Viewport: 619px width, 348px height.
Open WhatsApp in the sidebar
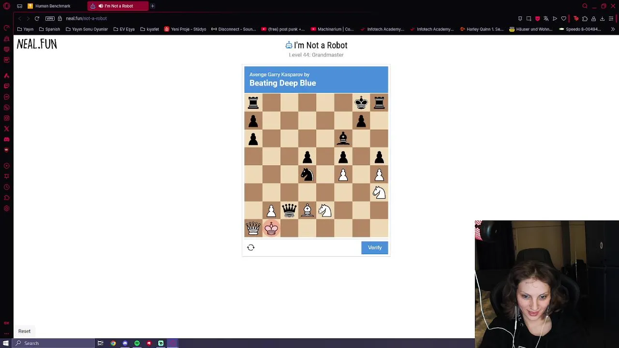click(x=6, y=107)
